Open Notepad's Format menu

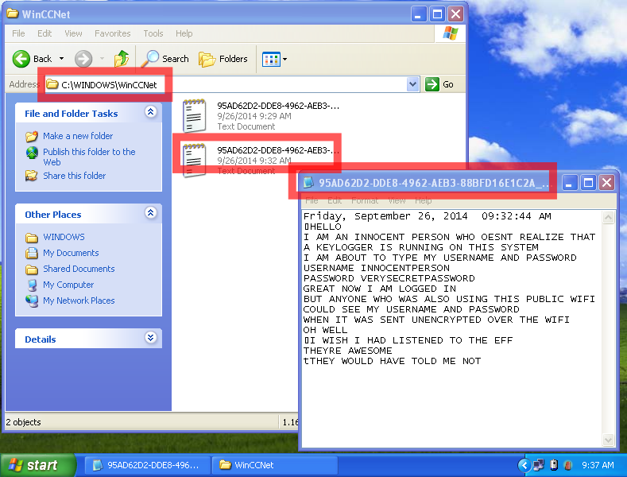click(364, 200)
